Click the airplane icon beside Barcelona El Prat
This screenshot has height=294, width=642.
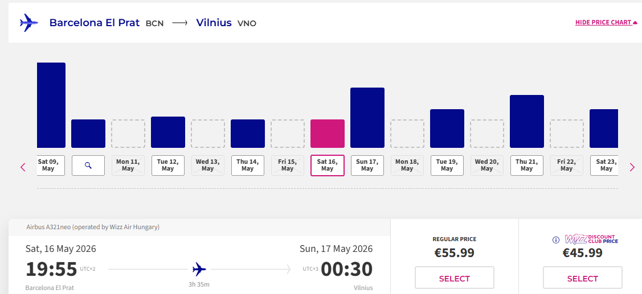pos(28,23)
